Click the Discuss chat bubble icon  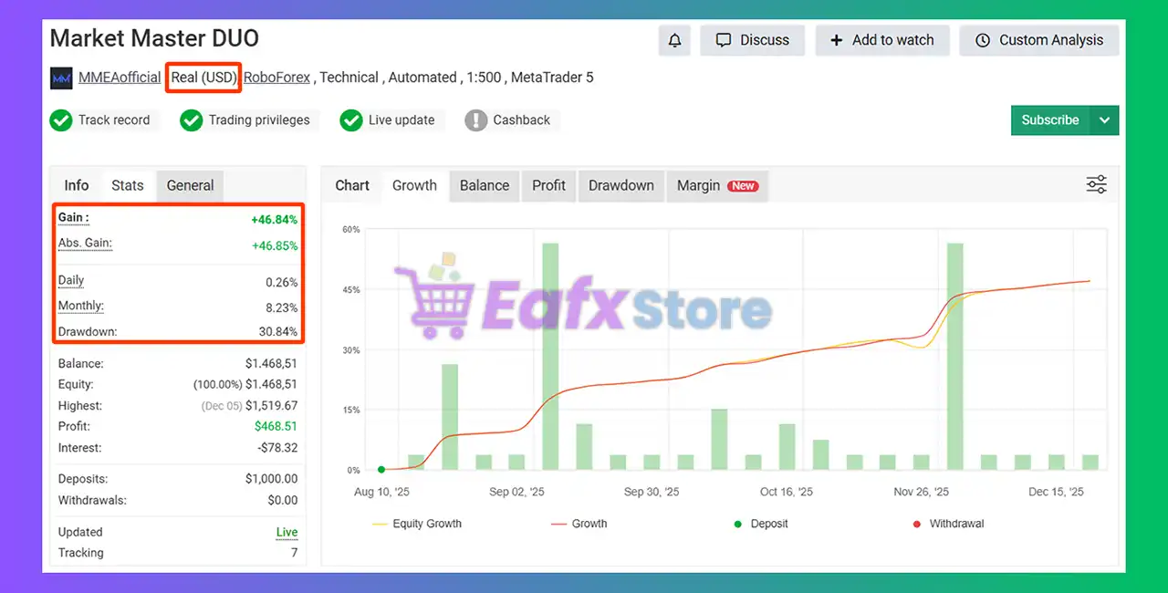pos(724,40)
